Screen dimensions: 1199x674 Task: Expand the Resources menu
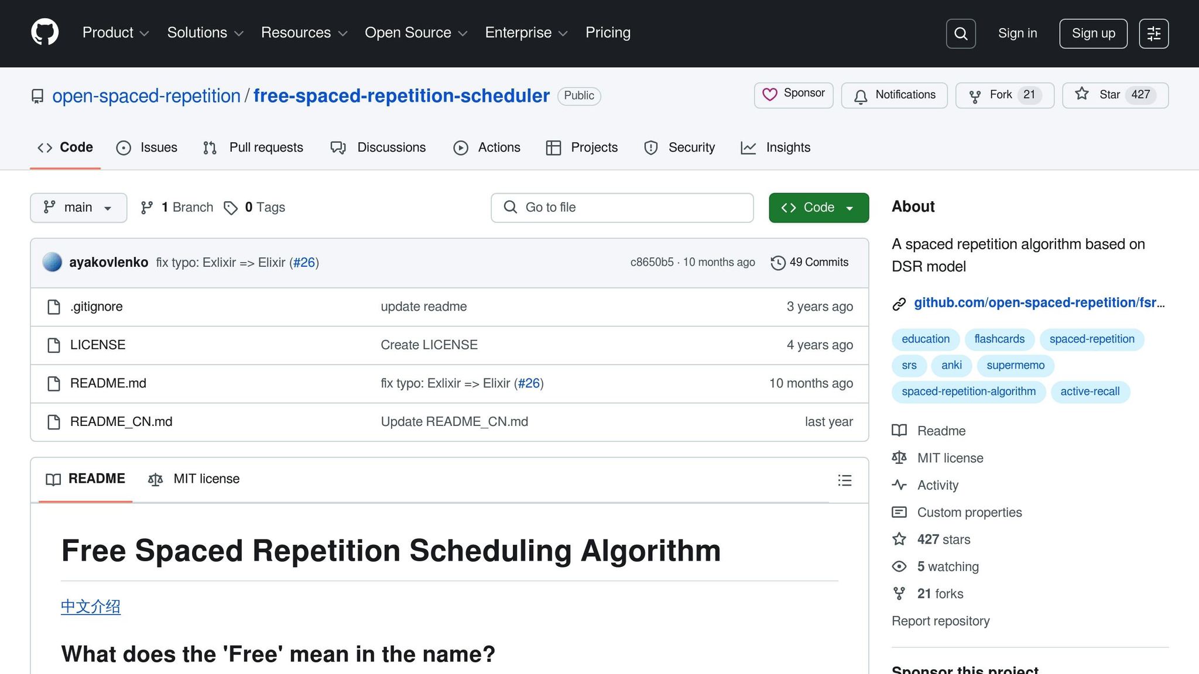[304, 33]
